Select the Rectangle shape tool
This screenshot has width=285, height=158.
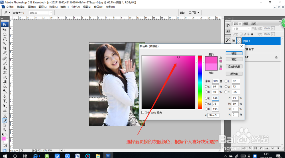[5, 110]
